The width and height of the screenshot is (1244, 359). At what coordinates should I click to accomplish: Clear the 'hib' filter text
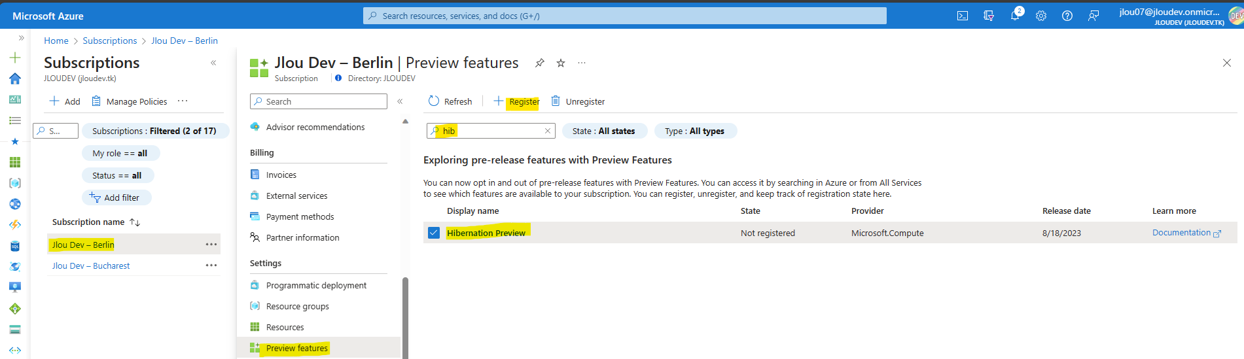[x=548, y=131]
